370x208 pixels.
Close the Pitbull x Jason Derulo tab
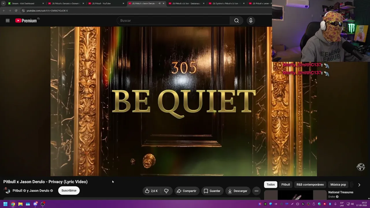164,3
